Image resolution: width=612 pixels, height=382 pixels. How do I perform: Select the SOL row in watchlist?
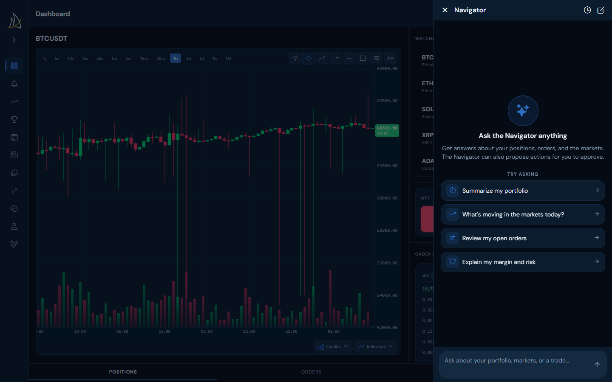point(425,112)
